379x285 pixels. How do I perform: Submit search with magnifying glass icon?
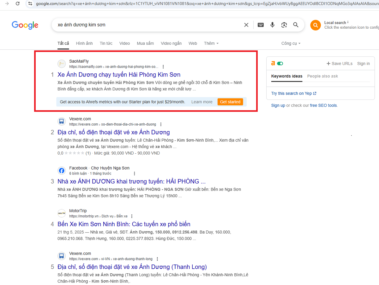(x=296, y=25)
